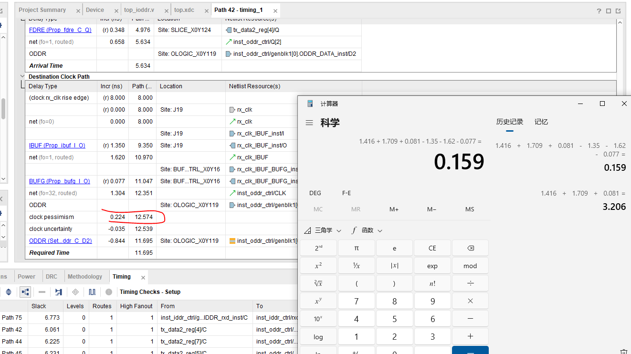Toggle the 2nd function key
This screenshot has height=354, width=631.
pyautogui.click(x=318, y=248)
